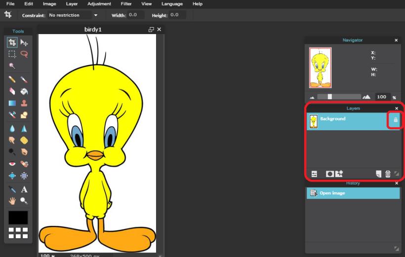Create a new layer in Layers panel
The image size is (405, 257).
[x=378, y=174]
